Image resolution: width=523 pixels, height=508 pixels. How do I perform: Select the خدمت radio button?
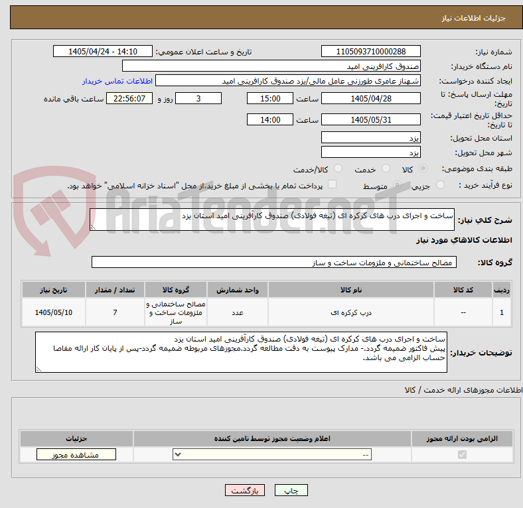click(x=386, y=168)
